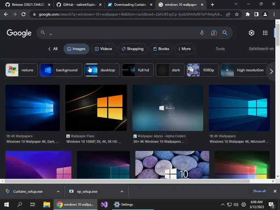The height and width of the screenshot is (210, 280).
Task: Open the purple pink Windows logo wallpaper
Action: click(x=38, y=165)
